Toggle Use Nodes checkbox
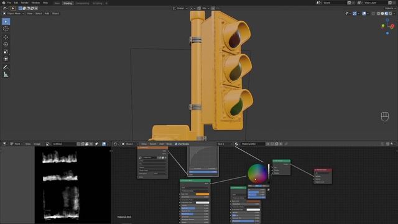This screenshot has width=398, height=224. pos(176,144)
